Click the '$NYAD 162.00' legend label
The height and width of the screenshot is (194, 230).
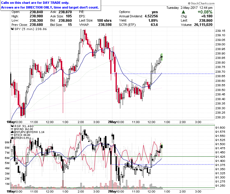24,129
